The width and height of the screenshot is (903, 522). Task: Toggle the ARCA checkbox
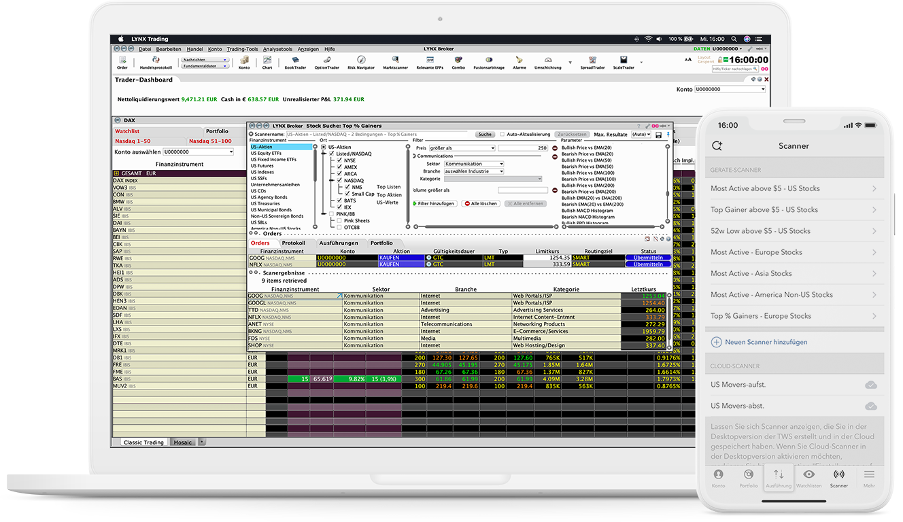[340, 174]
